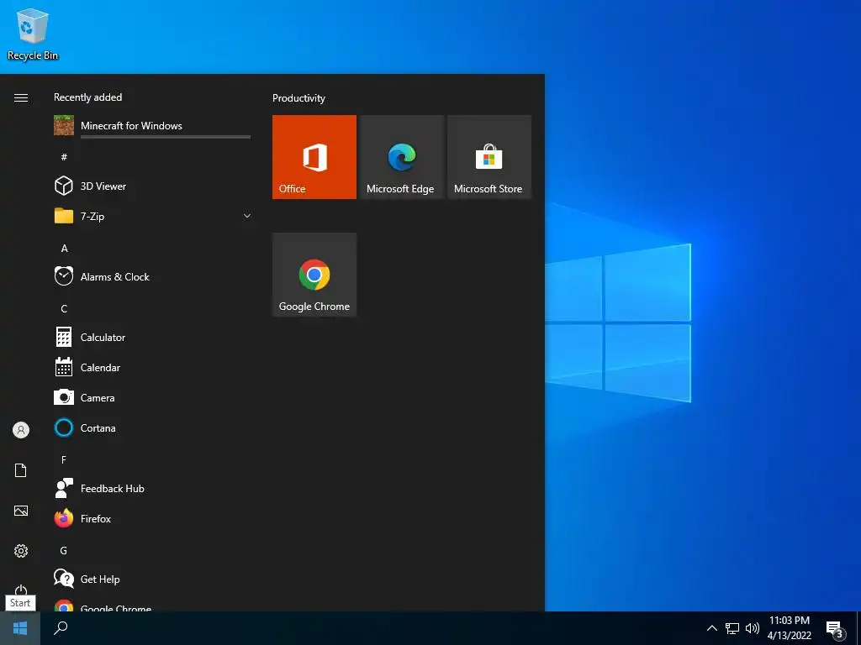Click the C letter group header

pyautogui.click(x=64, y=309)
